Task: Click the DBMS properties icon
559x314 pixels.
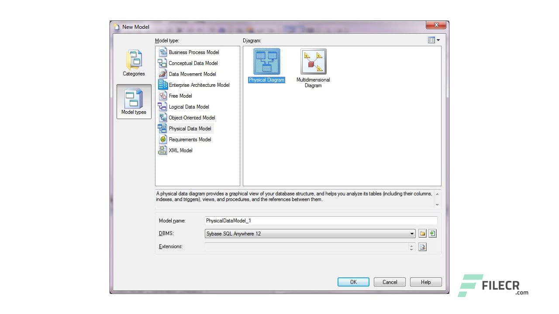Action: pos(432,233)
